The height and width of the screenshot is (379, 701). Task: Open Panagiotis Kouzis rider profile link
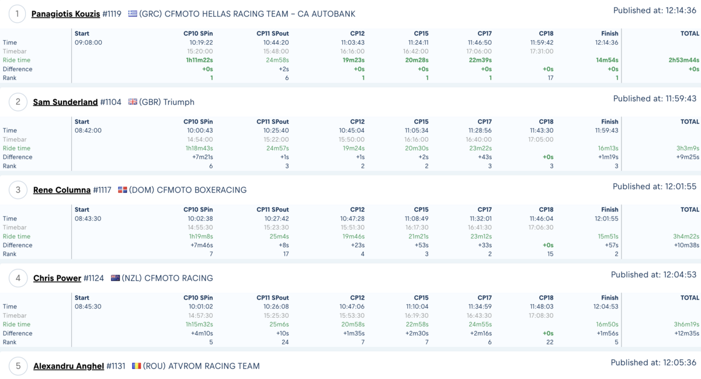click(65, 14)
